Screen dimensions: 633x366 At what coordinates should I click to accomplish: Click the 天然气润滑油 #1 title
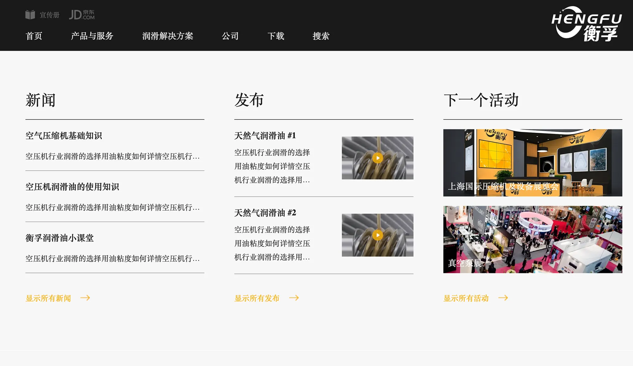coord(265,136)
